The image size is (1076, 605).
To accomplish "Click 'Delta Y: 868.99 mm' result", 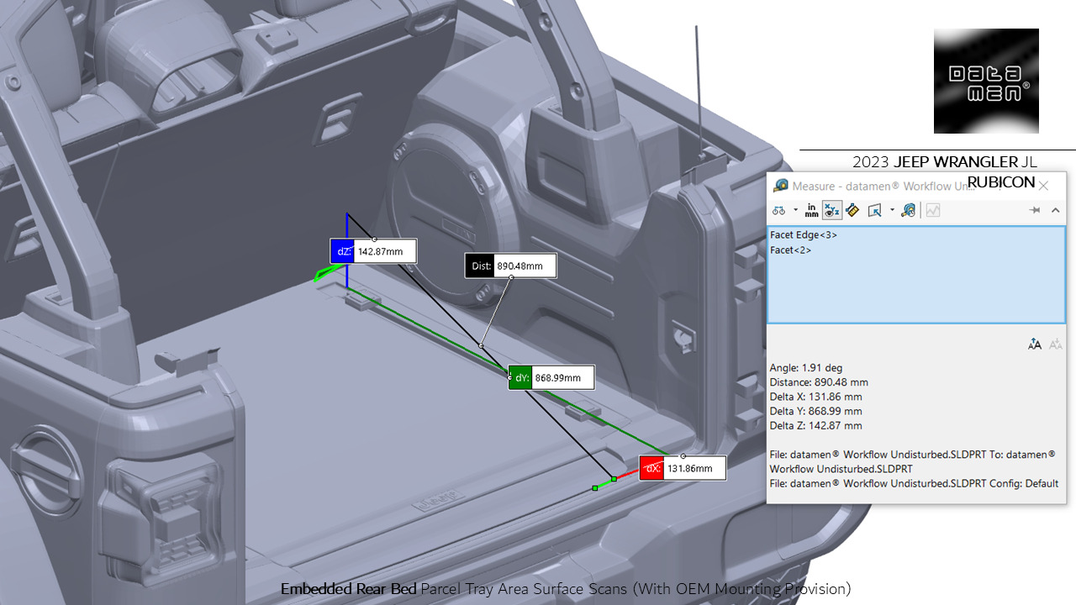I will click(816, 411).
